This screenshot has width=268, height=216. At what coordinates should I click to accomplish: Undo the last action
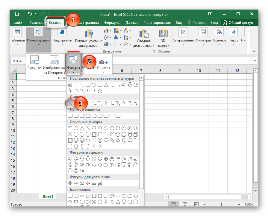[x=30, y=13]
